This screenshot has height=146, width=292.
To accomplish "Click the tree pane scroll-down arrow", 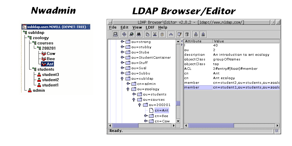I will pyautogui.click(x=178, y=121).
